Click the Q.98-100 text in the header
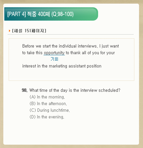 (x=63, y=14)
